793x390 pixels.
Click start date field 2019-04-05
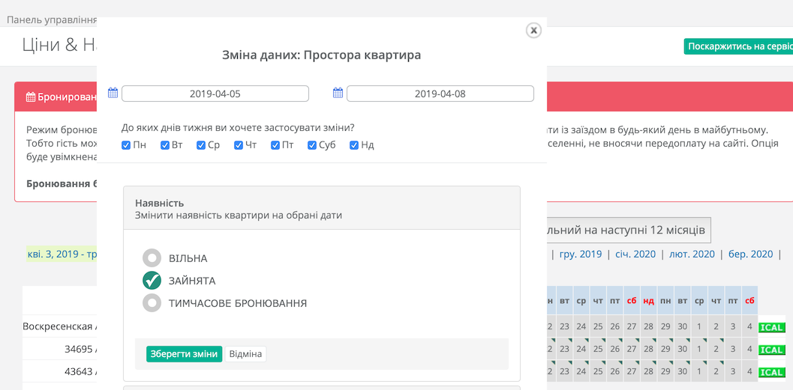pos(215,94)
